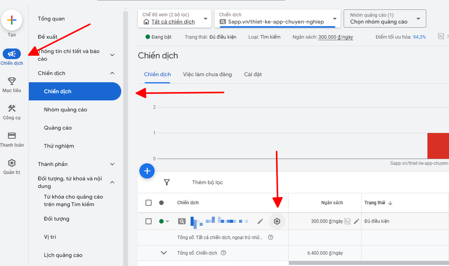Open the Chiến dịch selector dropdown

277,19
